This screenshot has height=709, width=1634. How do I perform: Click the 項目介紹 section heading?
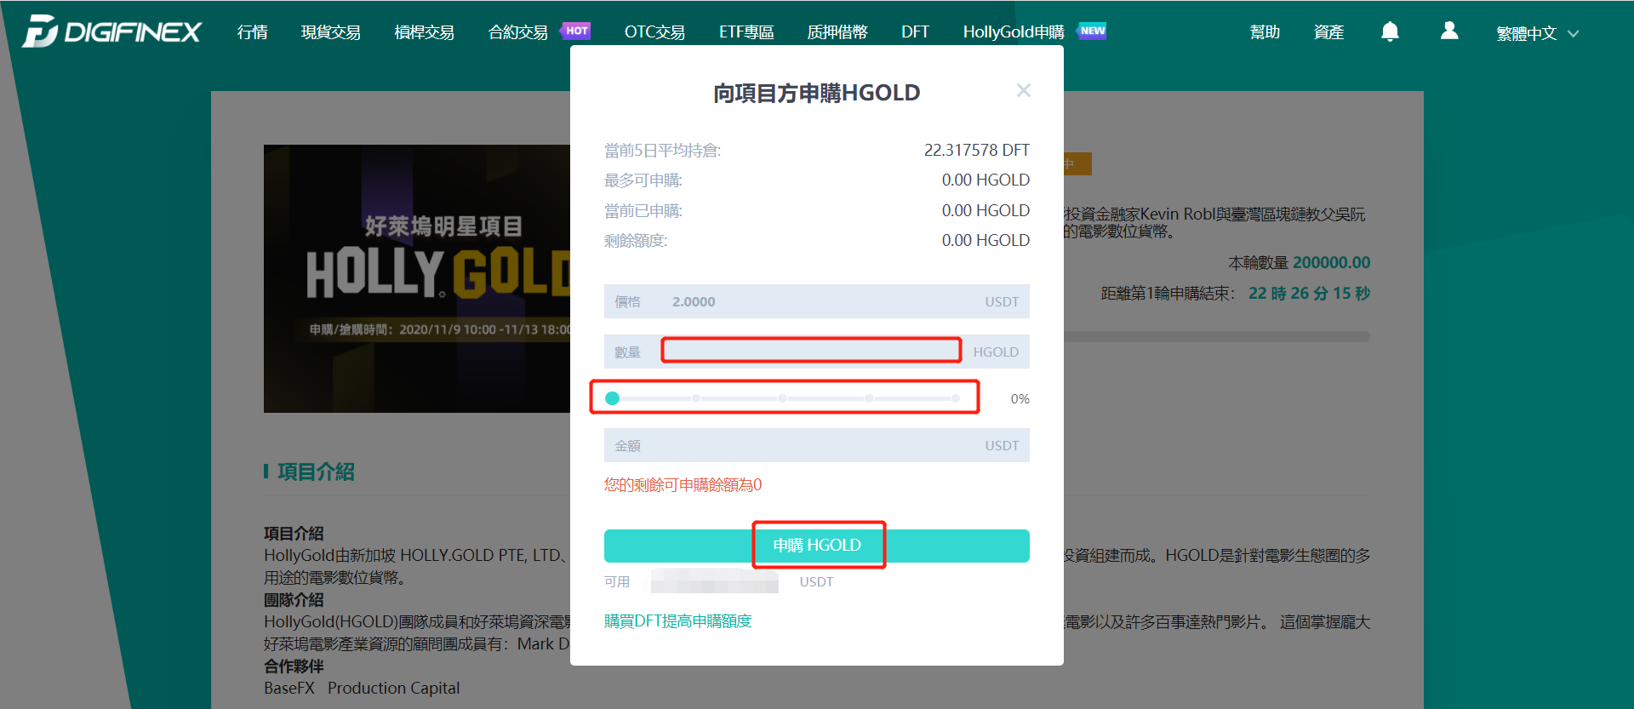pos(316,472)
